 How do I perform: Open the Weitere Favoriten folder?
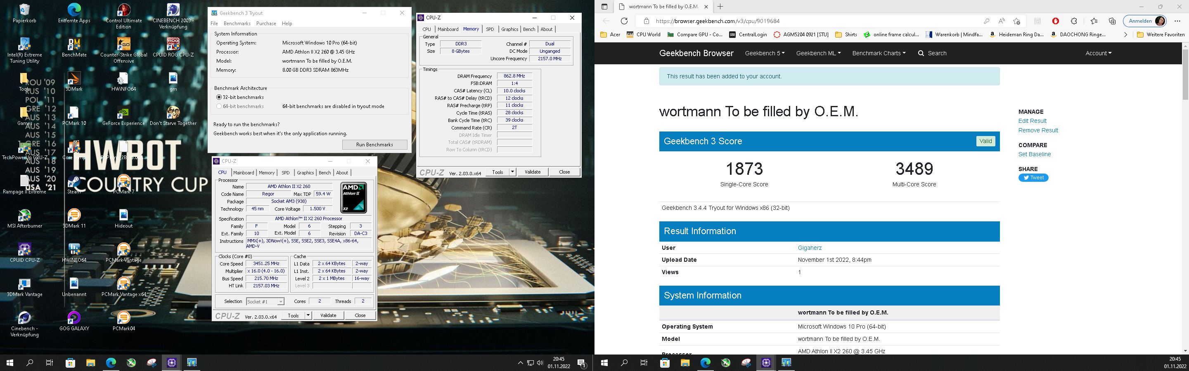coord(1161,35)
